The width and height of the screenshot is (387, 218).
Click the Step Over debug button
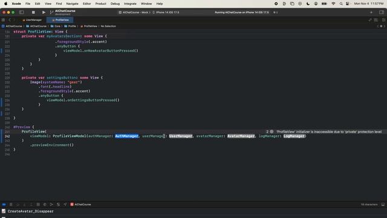pos(18,205)
